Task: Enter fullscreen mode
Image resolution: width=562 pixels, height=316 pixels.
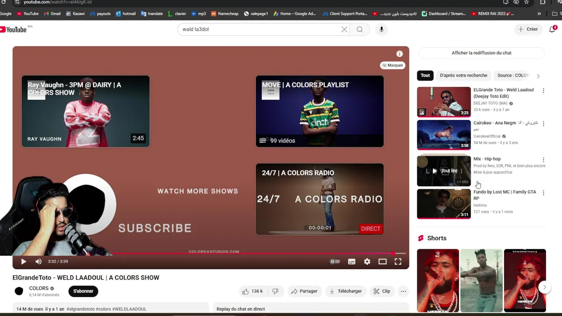Action: click(x=398, y=262)
